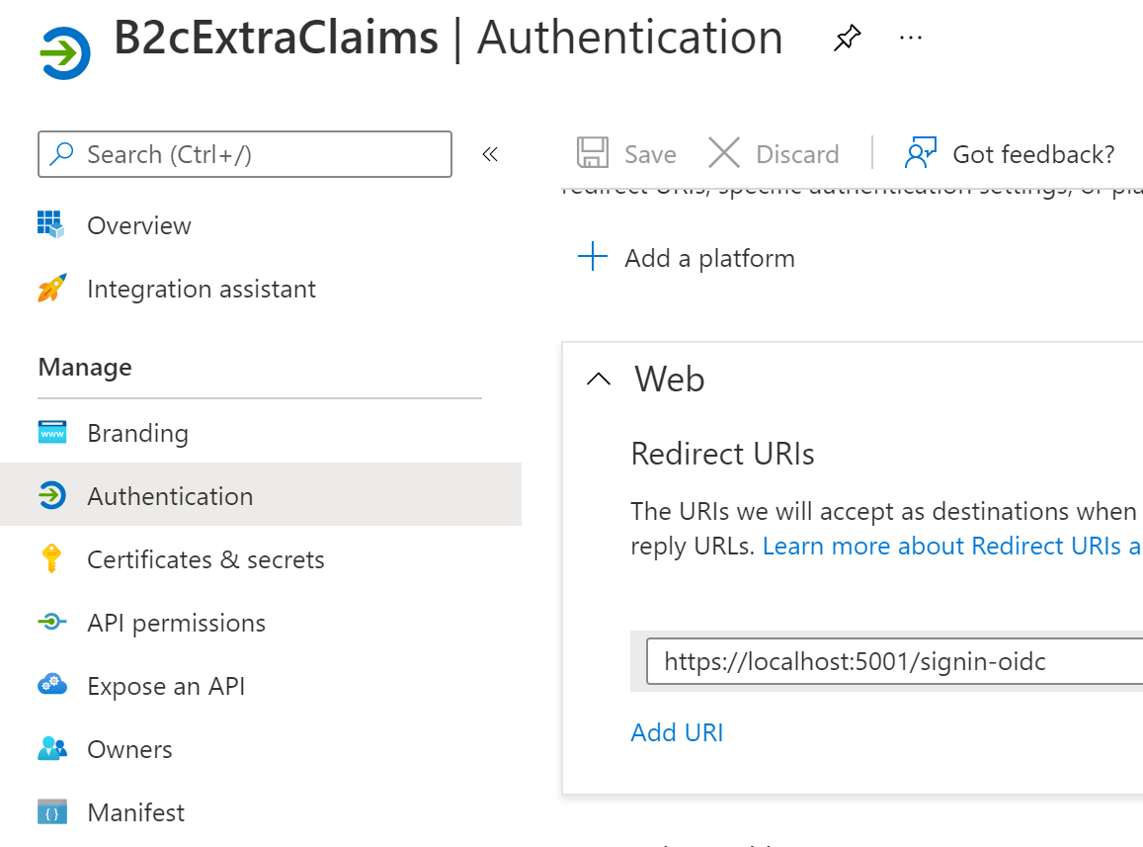Screen dimensions: 1143x847
Task: Discard pending changes
Action: coord(775,153)
